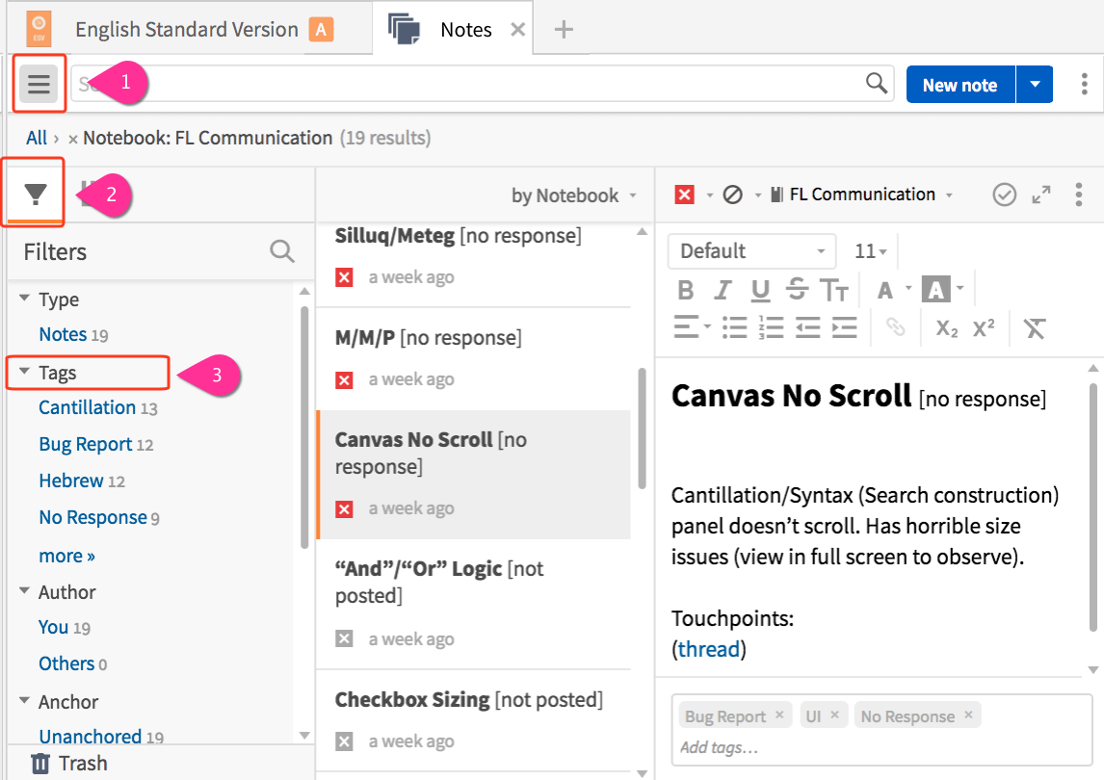
Task: Search filters with the magnifier icon
Action: click(281, 250)
